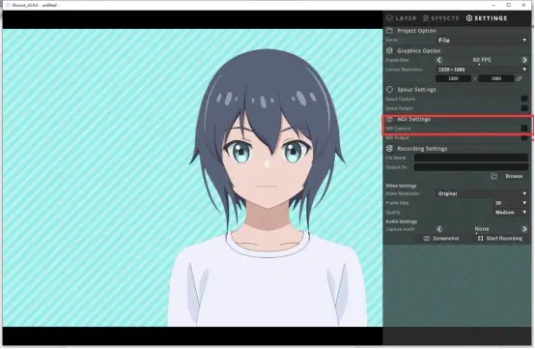Increase frame rate above 60 FPS
The width and height of the screenshot is (535, 349).
pyautogui.click(x=524, y=60)
